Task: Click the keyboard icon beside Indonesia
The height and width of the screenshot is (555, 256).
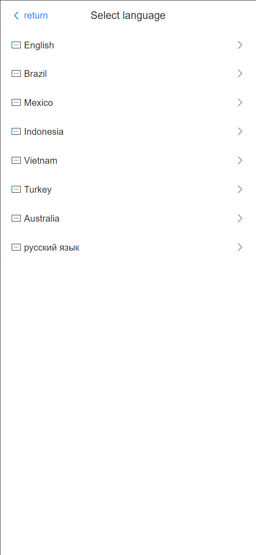Action: [x=16, y=132]
